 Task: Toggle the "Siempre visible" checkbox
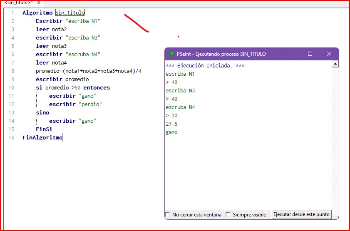pos(228,215)
